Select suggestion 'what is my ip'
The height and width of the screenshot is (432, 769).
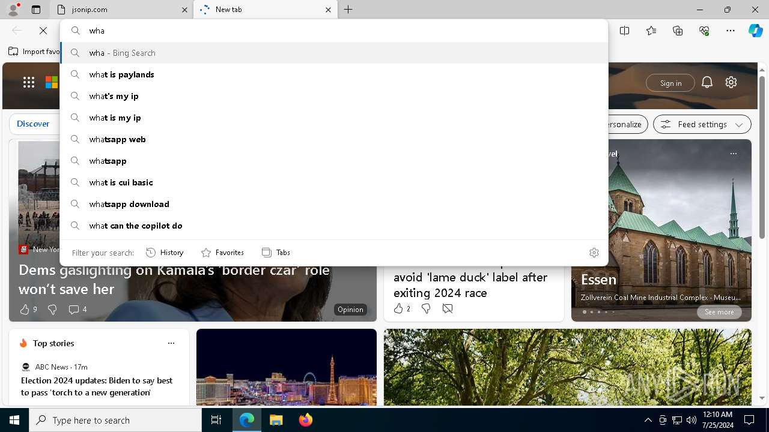(x=334, y=118)
